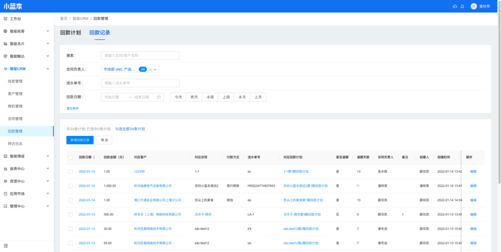Click the 本周 quick date filter
This screenshot has width=501, height=252.
point(210,97)
